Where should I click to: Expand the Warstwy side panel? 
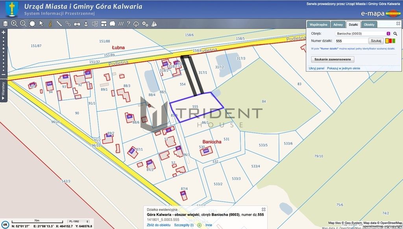pos(3,91)
